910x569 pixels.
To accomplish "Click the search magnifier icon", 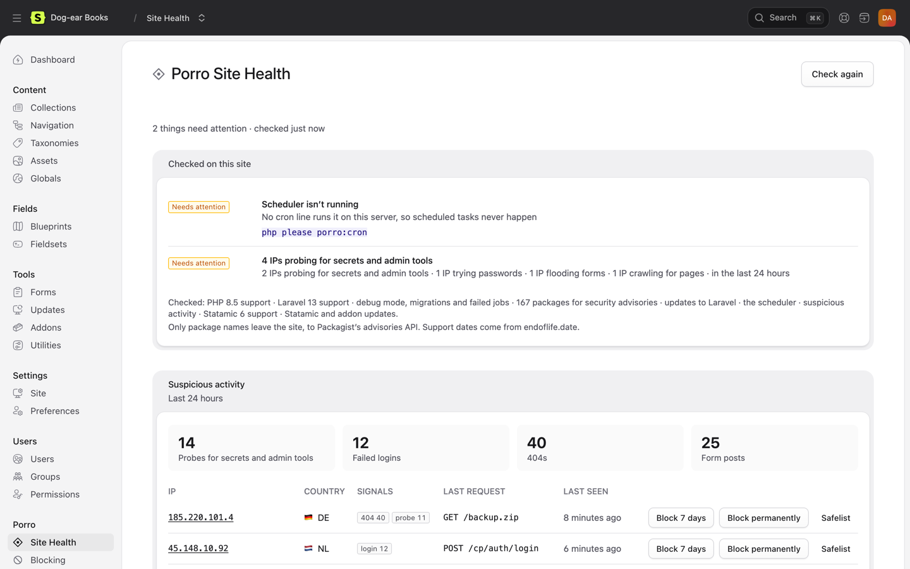I will click(760, 18).
